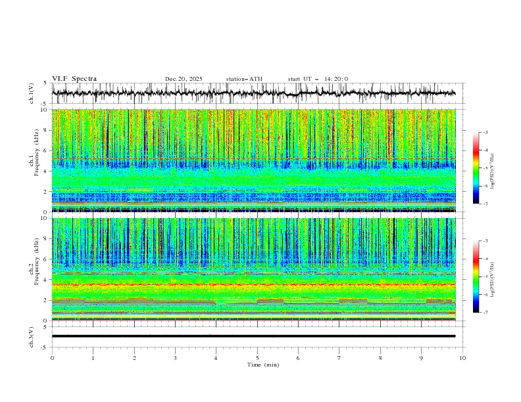Click the ch.1(V) axis label at top
Viewport: 521px width, 402px height.
pos(32,93)
